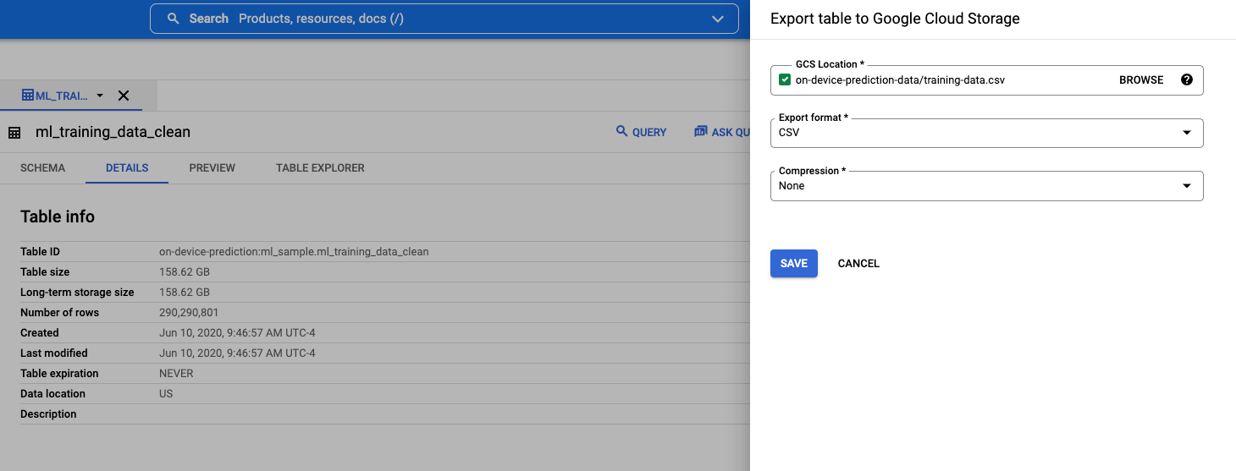Image resolution: width=1236 pixels, height=471 pixels.
Task: Select the Details tab
Action: (x=127, y=168)
